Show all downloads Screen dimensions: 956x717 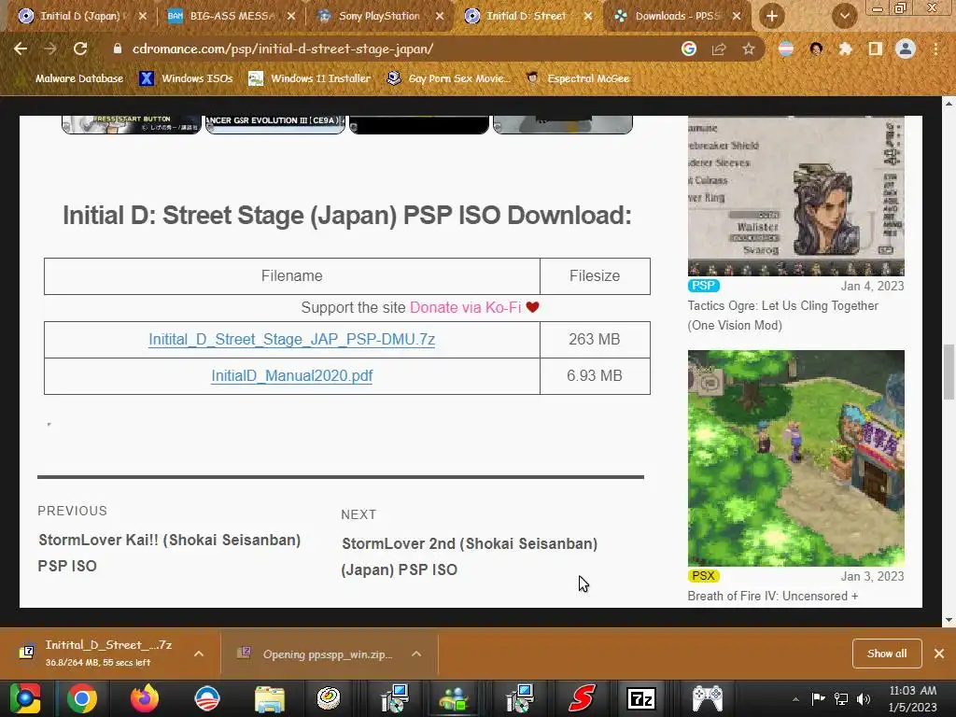(x=887, y=653)
